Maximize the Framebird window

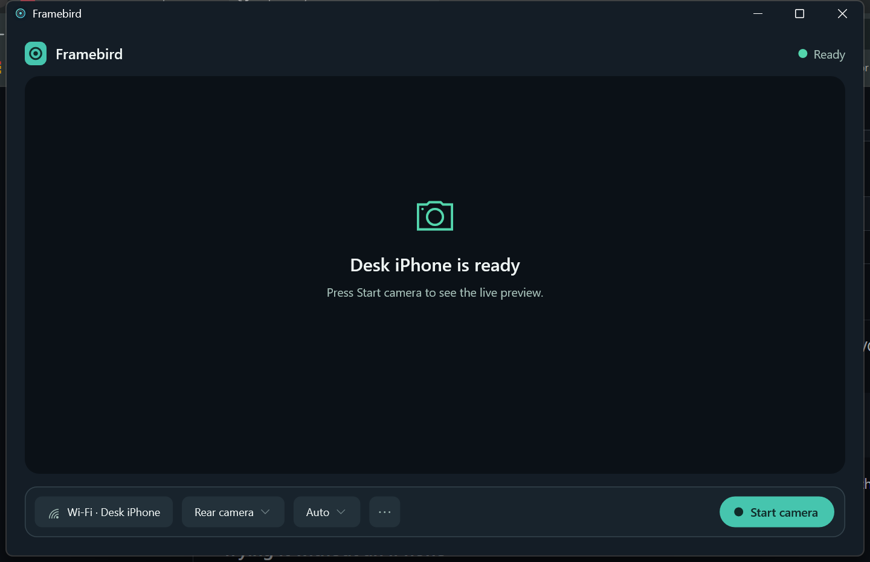(x=799, y=13)
